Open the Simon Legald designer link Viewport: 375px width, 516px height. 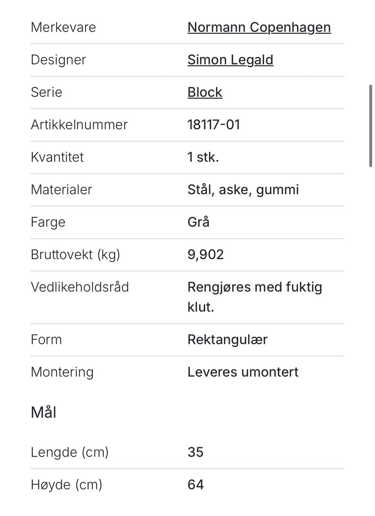[x=230, y=60]
